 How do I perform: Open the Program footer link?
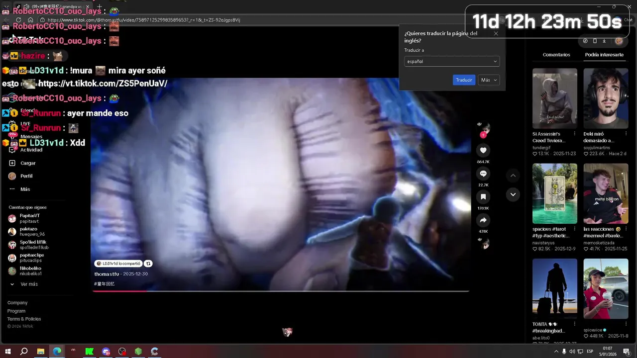coord(16,311)
